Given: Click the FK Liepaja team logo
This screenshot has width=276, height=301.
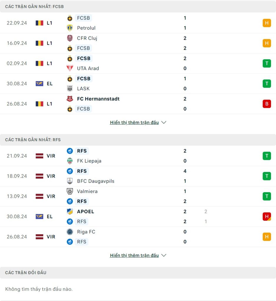Looking at the screenshot, I should (69, 161).
